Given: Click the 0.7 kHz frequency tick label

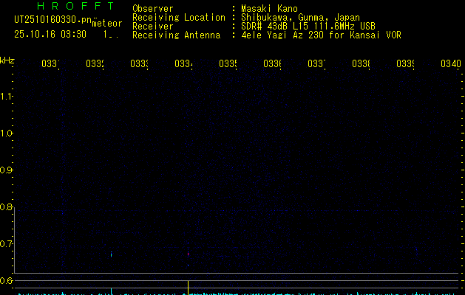Looking at the screenshot, I should click(x=6, y=244).
